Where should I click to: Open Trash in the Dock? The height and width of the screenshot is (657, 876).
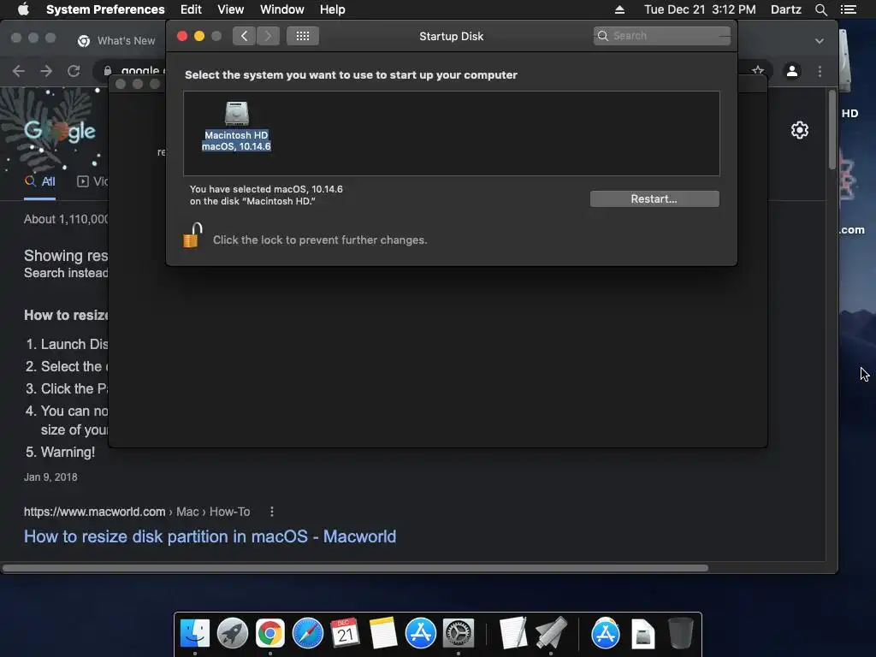680,633
